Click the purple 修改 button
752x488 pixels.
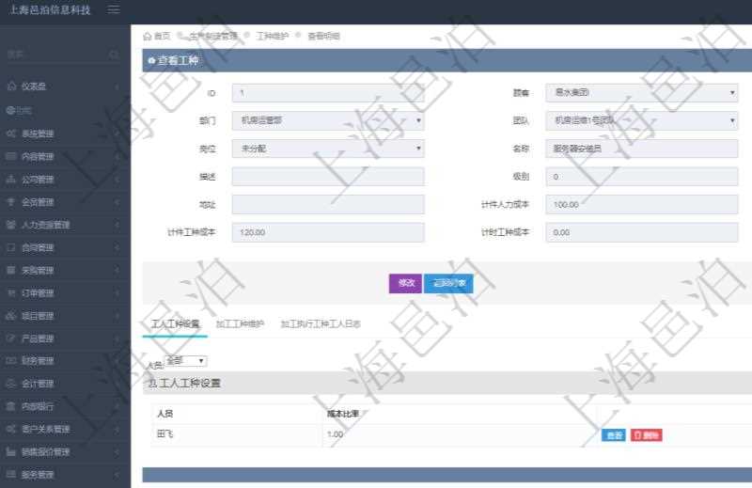405,283
